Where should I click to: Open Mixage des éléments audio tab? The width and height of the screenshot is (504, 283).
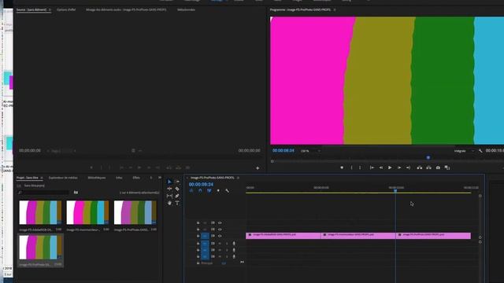[x=126, y=9]
